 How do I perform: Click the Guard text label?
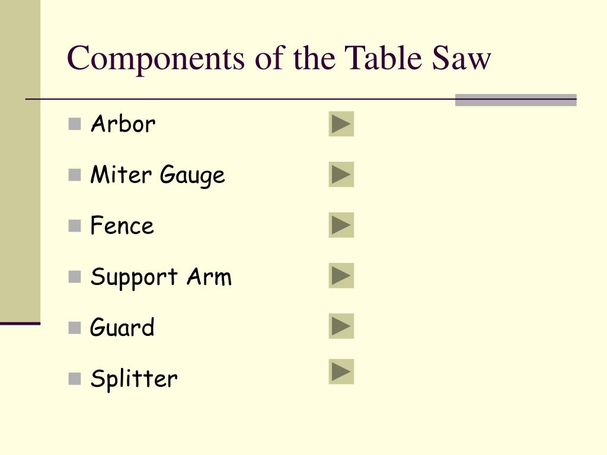point(122,327)
